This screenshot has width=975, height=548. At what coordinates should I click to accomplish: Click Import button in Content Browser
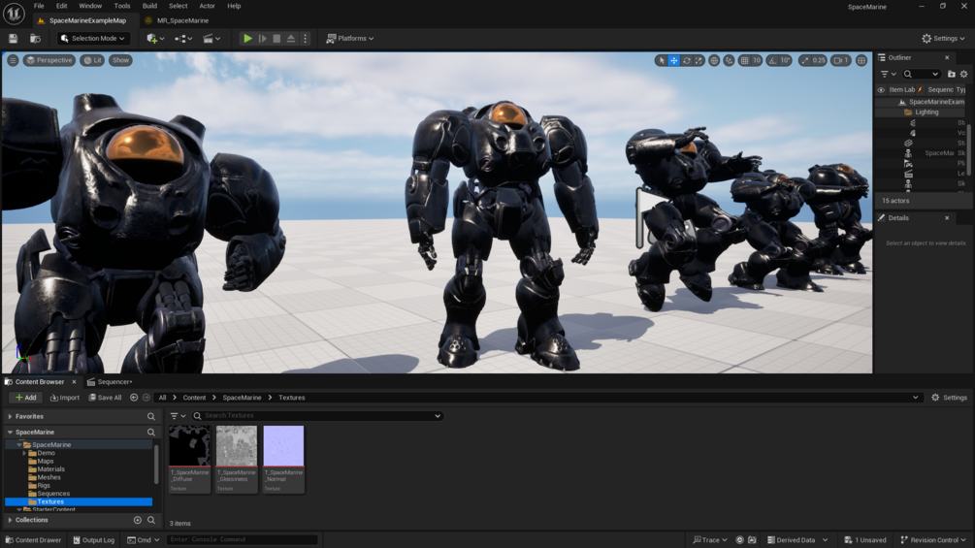click(65, 398)
